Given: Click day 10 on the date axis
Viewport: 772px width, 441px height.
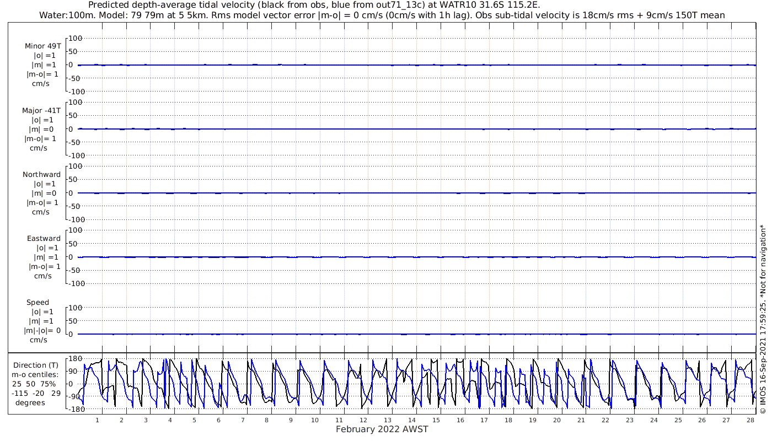Looking at the screenshot, I should point(315,420).
